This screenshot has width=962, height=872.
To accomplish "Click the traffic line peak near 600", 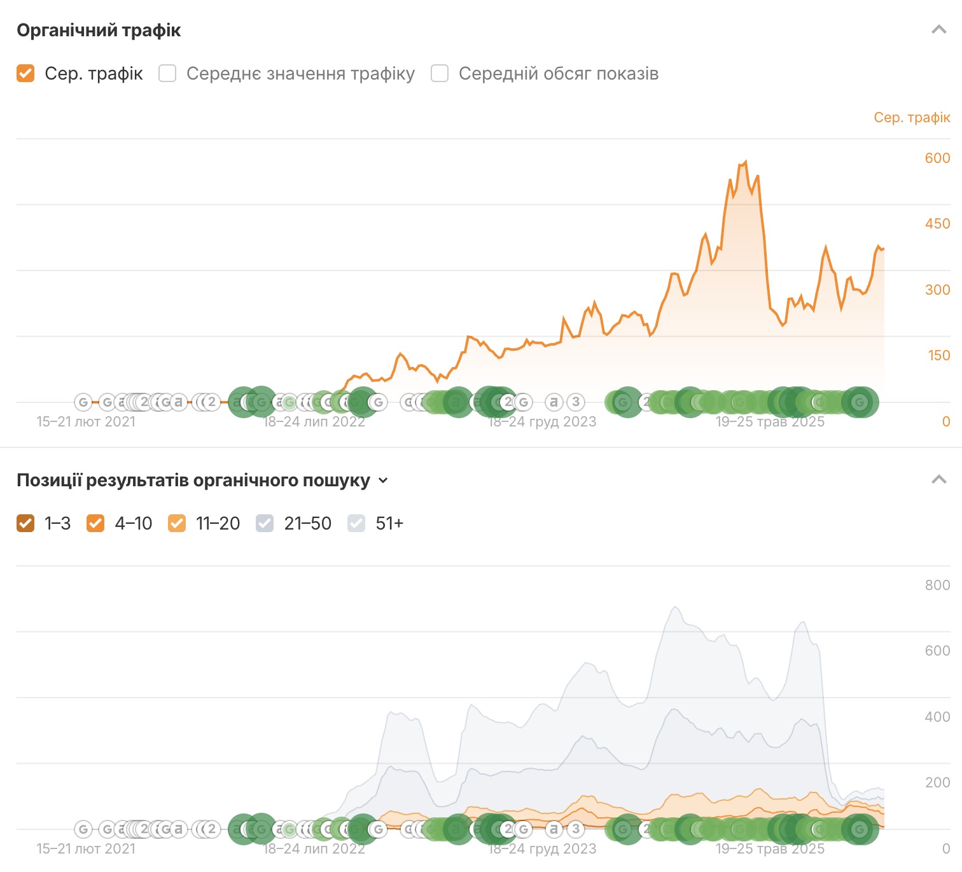I will (745, 162).
